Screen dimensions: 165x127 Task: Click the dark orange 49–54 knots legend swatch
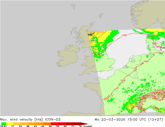pyautogui.click(x=47, y=124)
